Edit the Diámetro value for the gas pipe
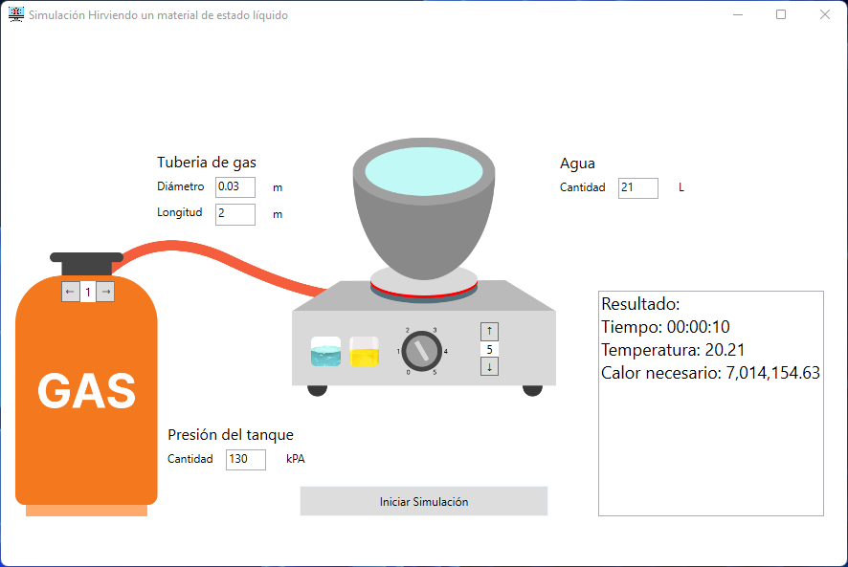848x567 pixels. tap(235, 187)
